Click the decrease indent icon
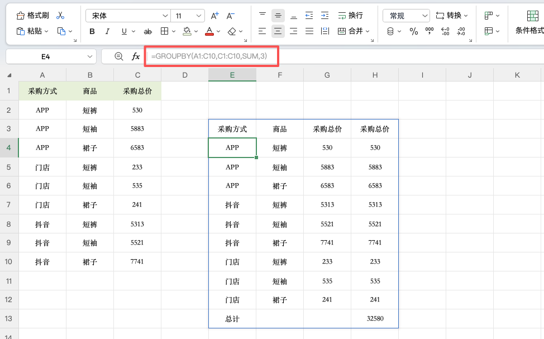 tap(309, 15)
